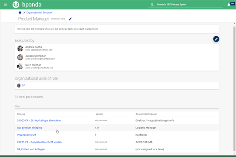The height and width of the screenshot is (157, 236).
Task: Click the round edit button for Executed by
Action: coord(216,39)
